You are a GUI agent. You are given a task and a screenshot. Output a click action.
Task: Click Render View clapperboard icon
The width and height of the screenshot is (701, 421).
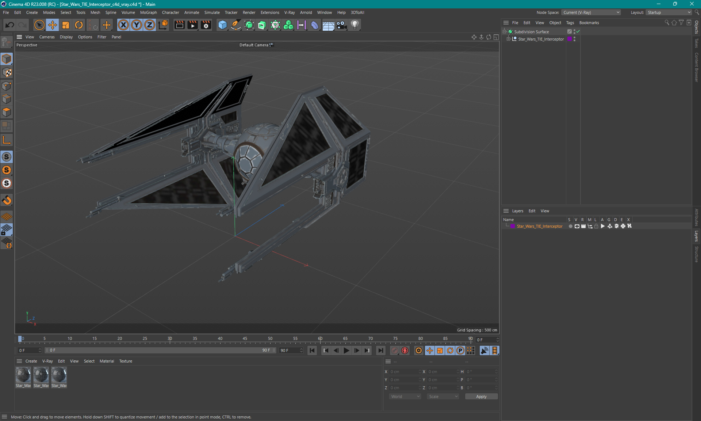[x=179, y=25]
